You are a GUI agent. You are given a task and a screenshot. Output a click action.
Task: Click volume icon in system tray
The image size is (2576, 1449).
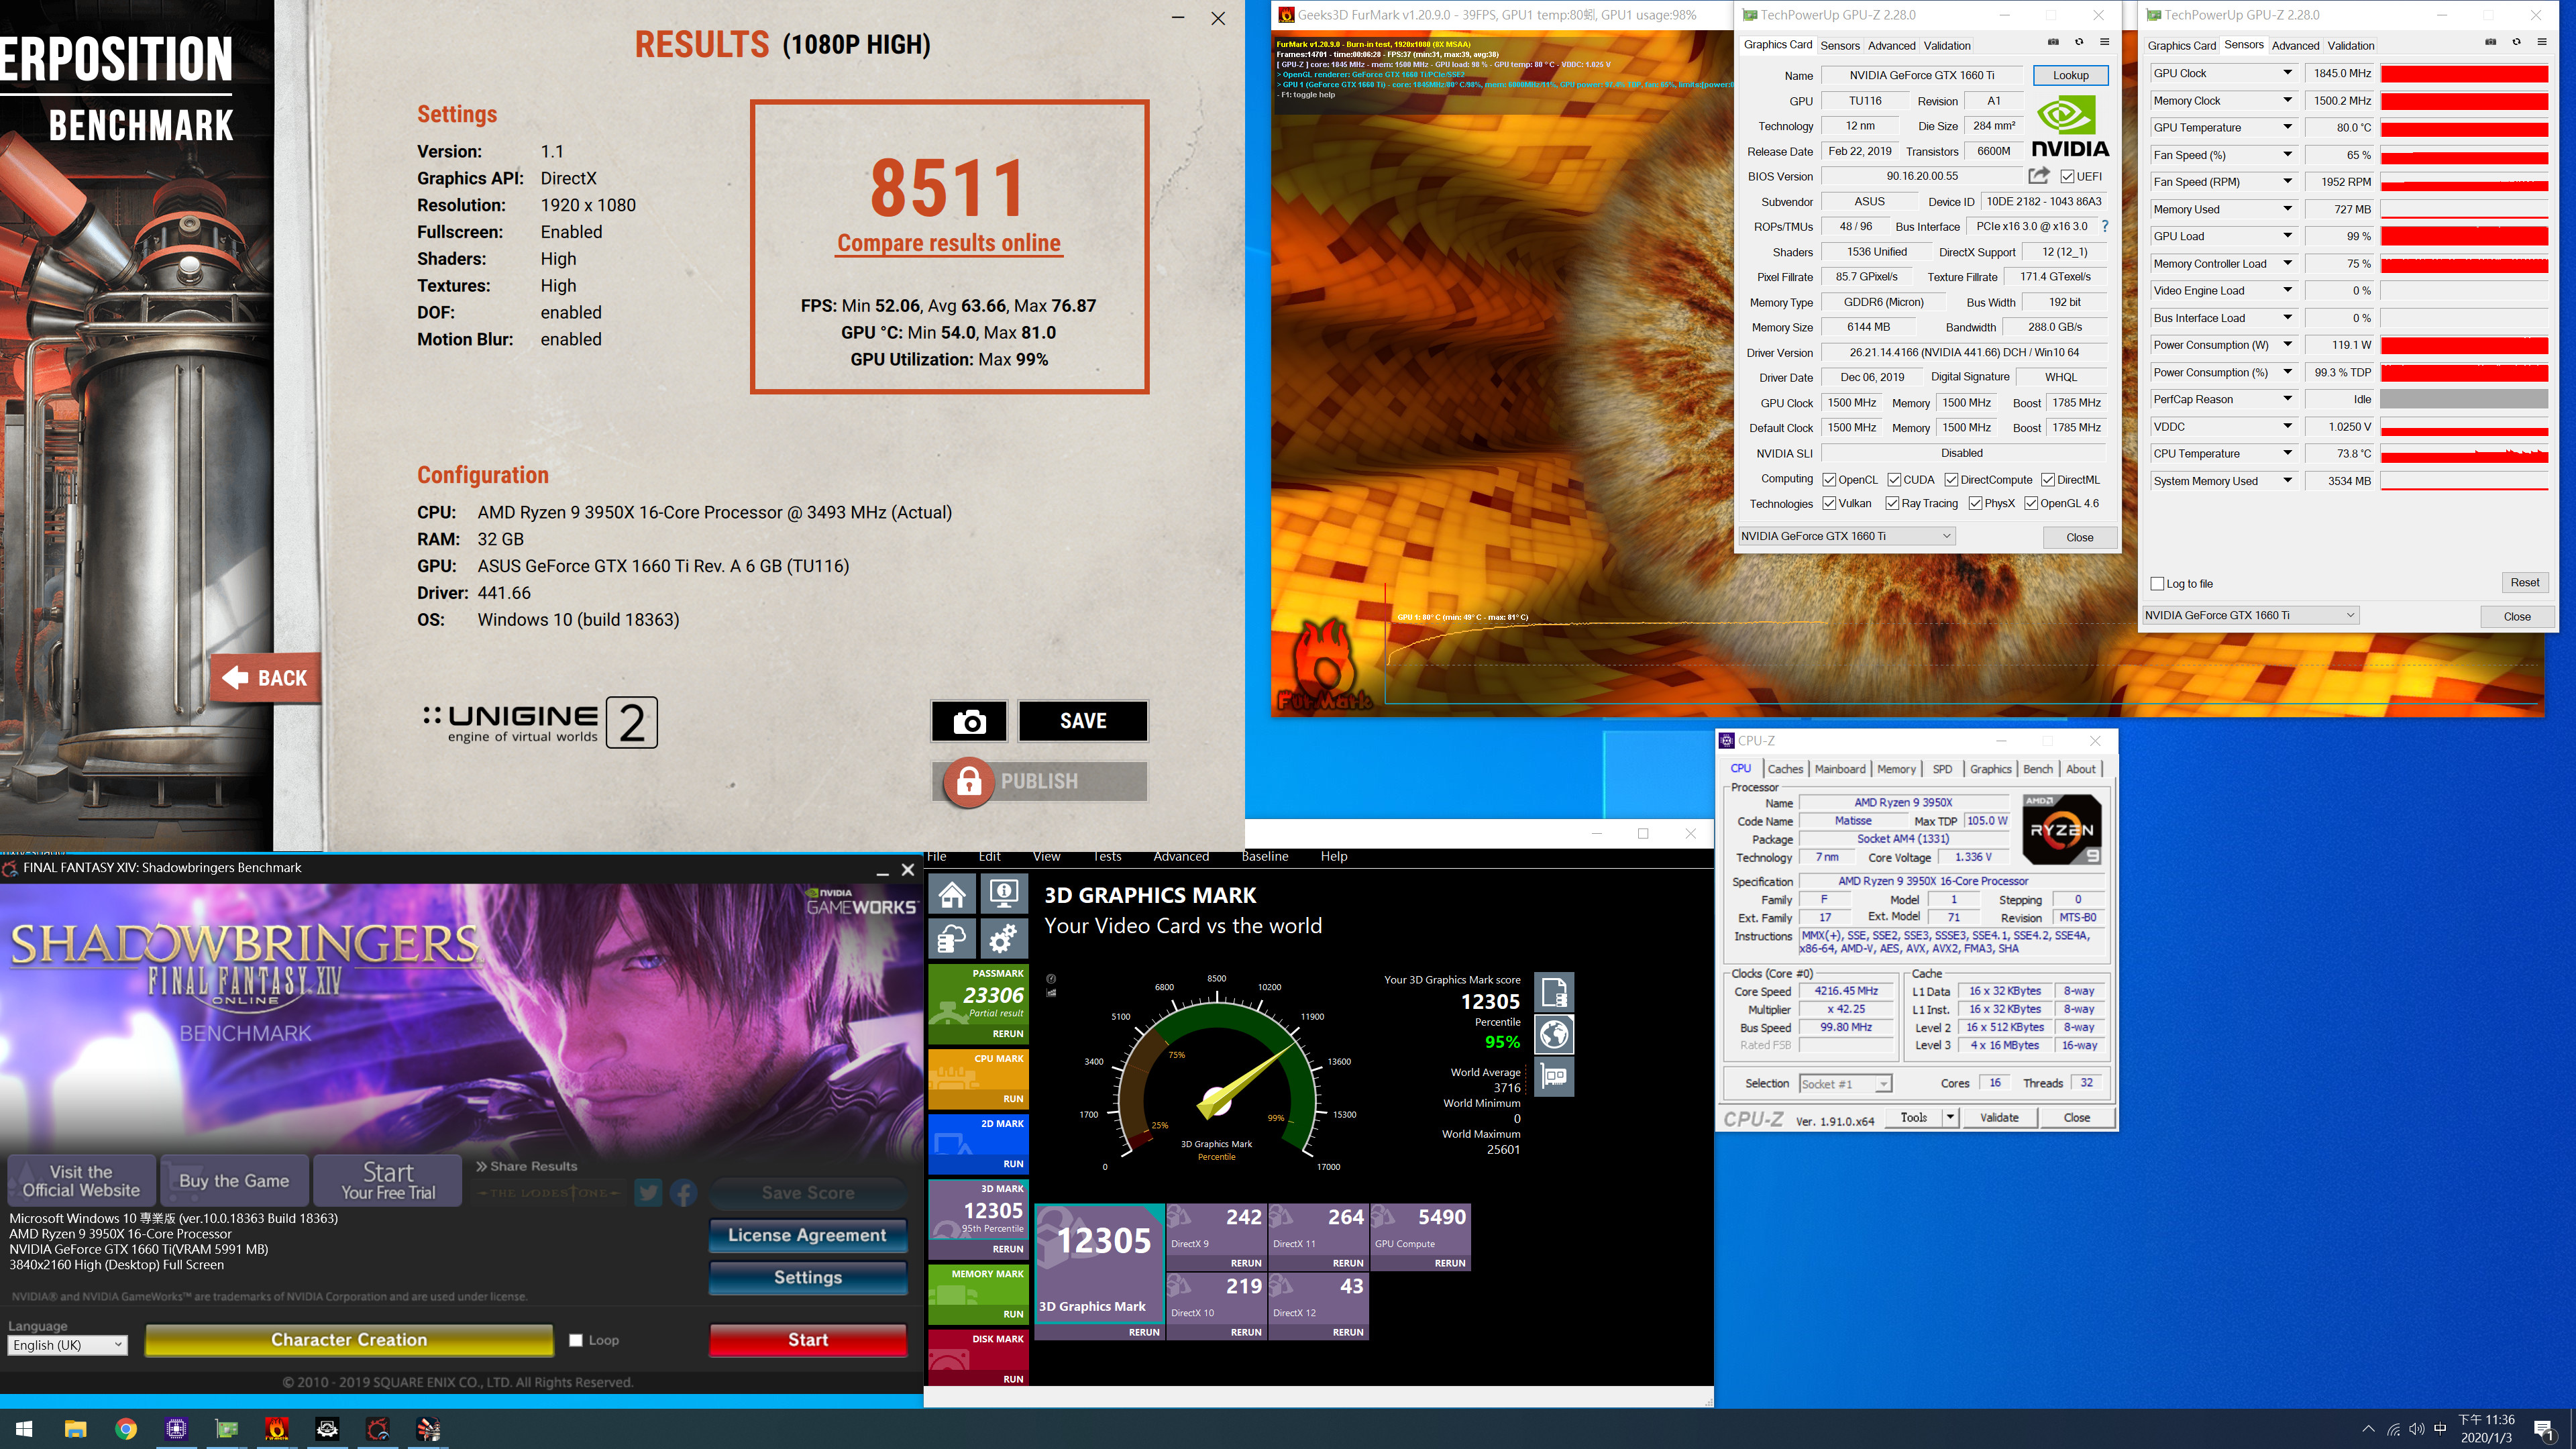pyautogui.click(x=2417, y=1429)
